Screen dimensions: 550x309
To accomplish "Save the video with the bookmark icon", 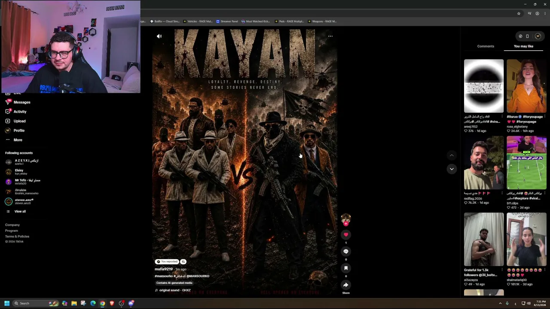I will [346, 268].
